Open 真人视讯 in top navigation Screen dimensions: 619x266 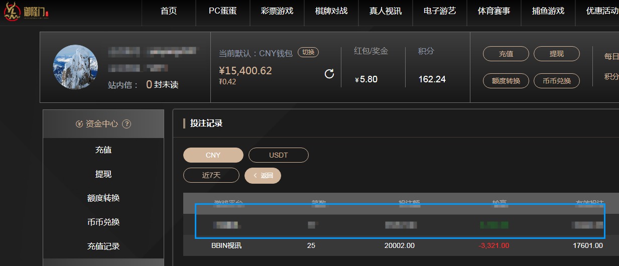(386, 11)
